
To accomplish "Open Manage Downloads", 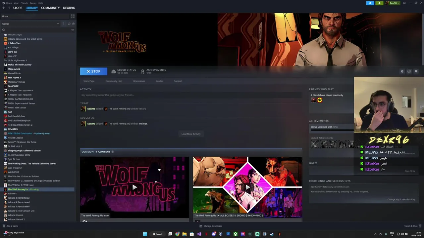I will [x=211, y=226].
